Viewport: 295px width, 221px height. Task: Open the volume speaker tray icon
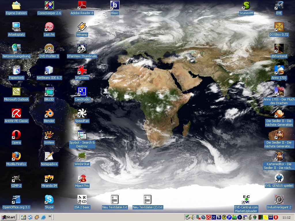click(193, 217)
